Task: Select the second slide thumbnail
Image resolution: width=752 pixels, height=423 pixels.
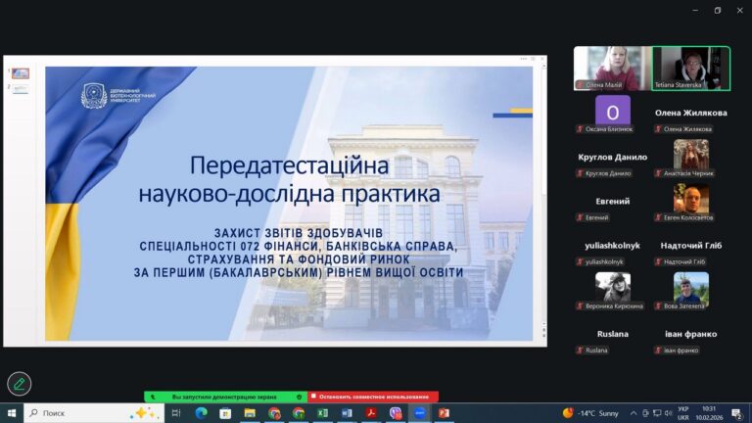Action: pos(21,89)
